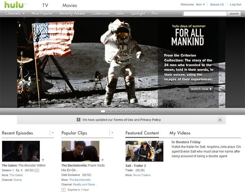Click the title 'The Gates: The Monster Within'
The height and width of the screenshot is (193, 245).
(24, 165)
